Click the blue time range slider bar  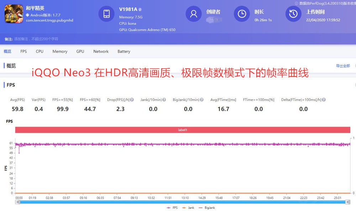click(x=183, y=202)
